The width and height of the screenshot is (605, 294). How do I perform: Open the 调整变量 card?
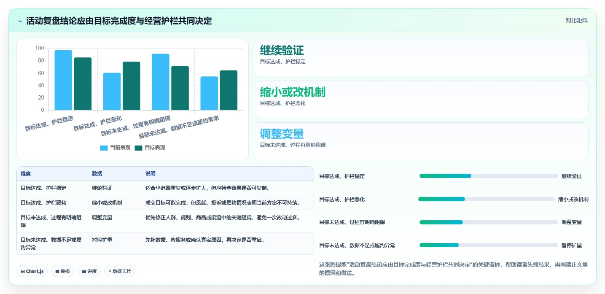point(421,141)
